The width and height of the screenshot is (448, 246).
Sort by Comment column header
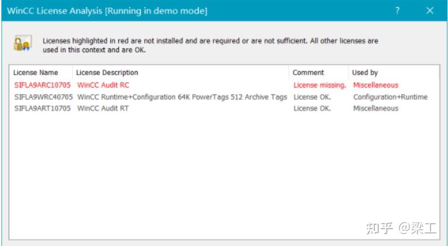(x=308, y=72)
